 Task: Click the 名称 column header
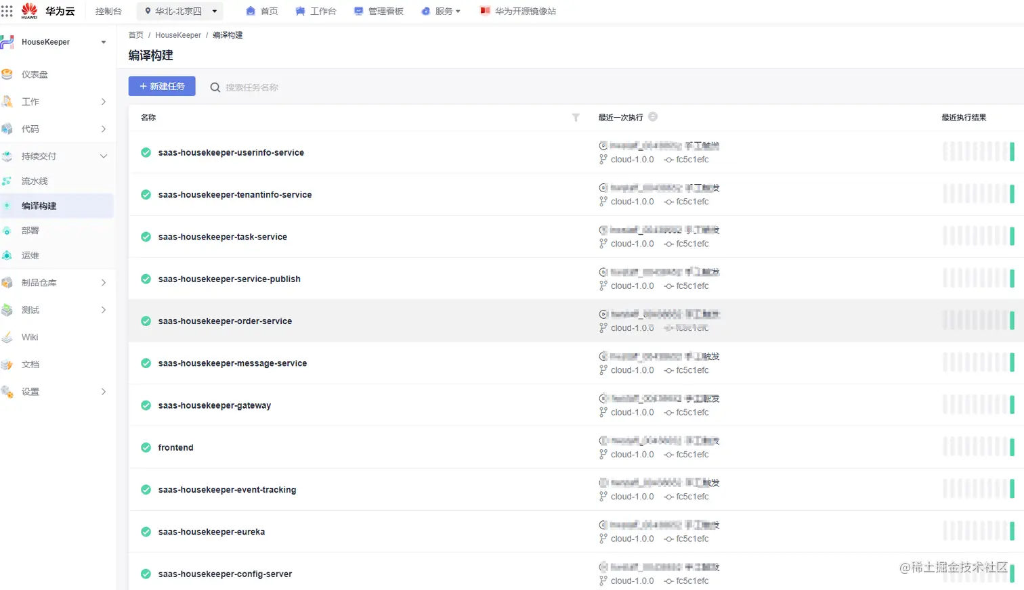[148, 118]
